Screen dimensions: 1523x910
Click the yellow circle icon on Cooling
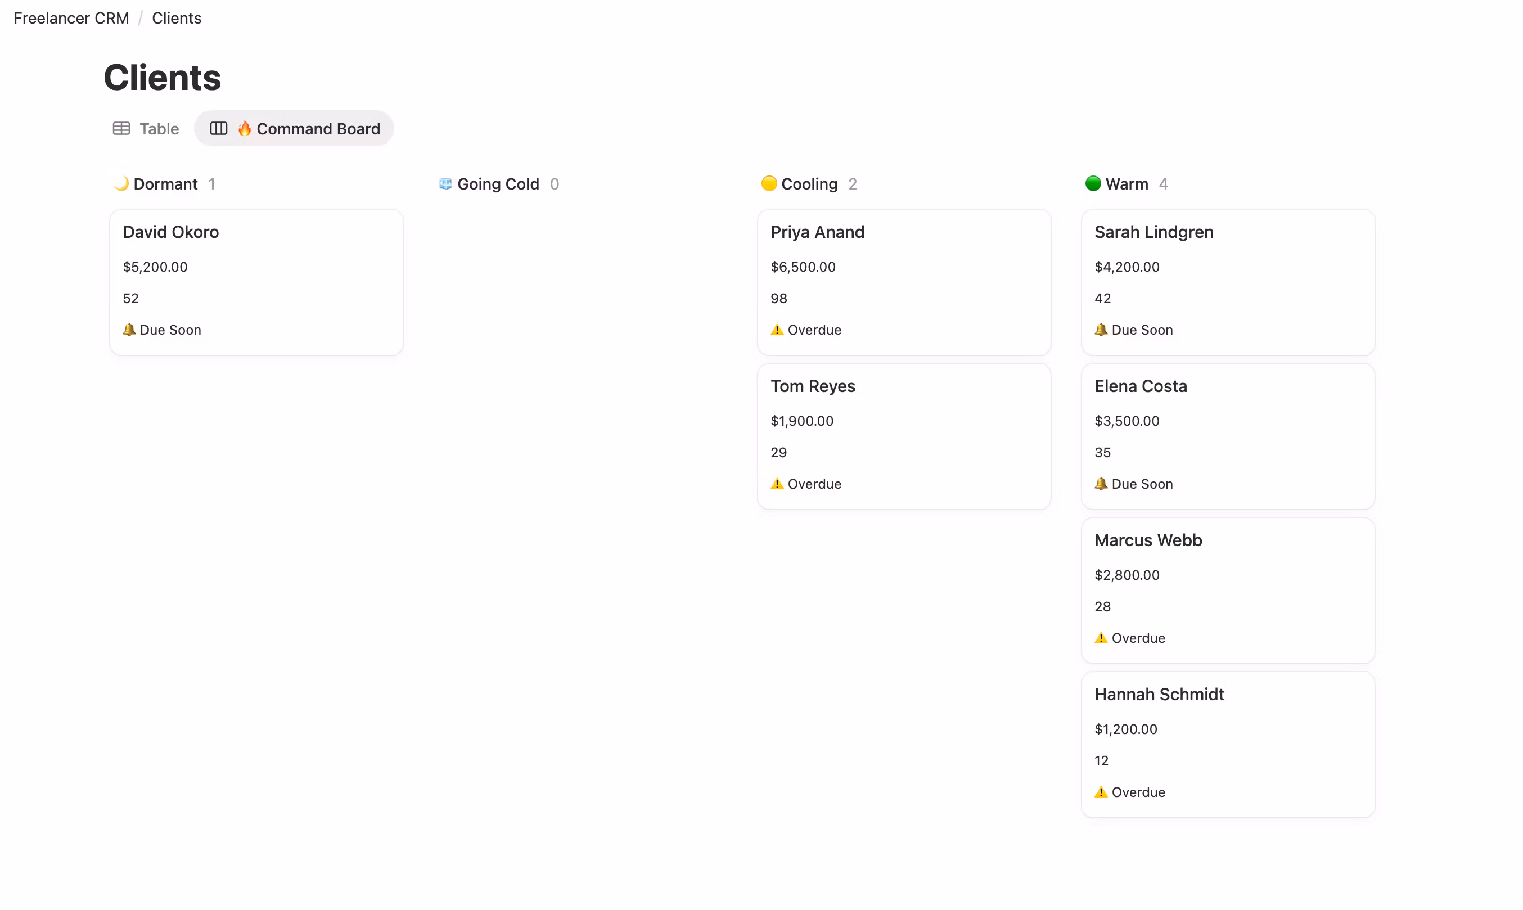click(x=769, y=183)
